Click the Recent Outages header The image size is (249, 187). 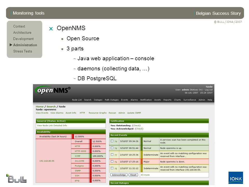[159, 183]
